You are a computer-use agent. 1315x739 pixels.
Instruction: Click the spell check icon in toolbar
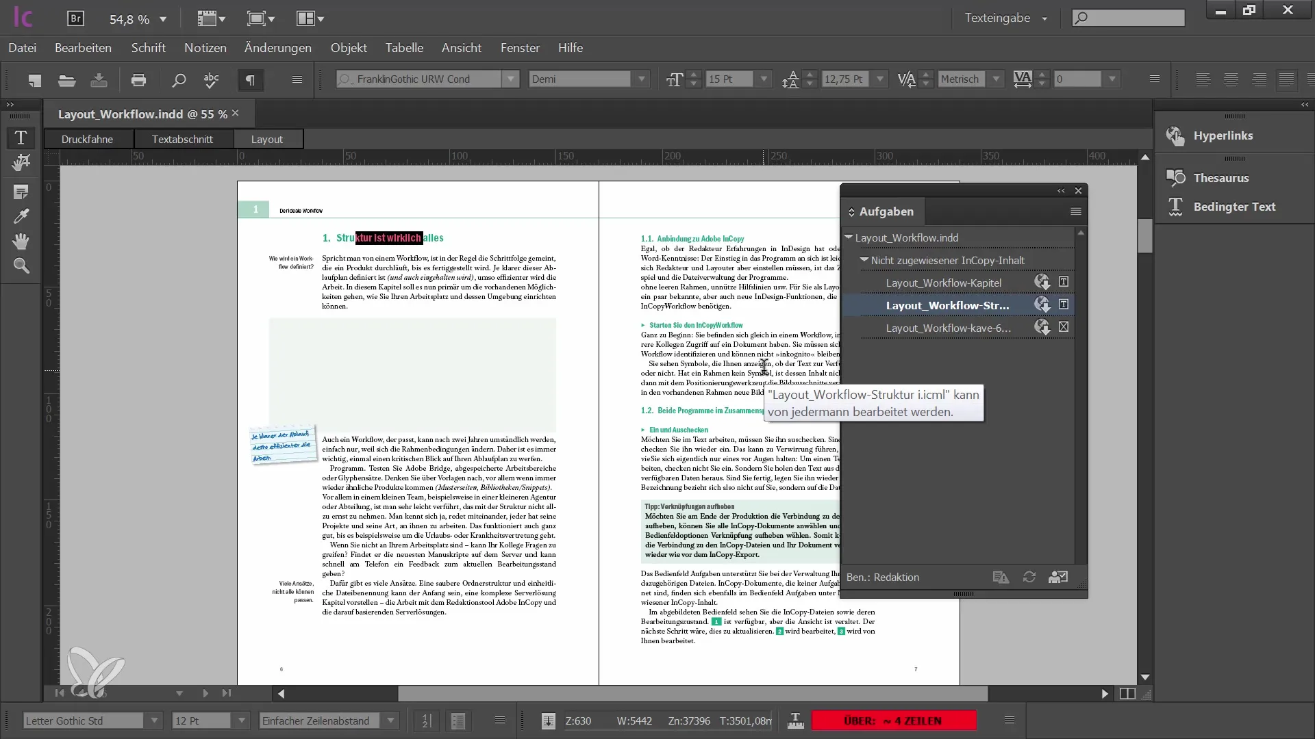(x=212, y=80)
